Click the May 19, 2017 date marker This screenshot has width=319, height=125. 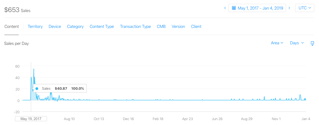point(31,119)
